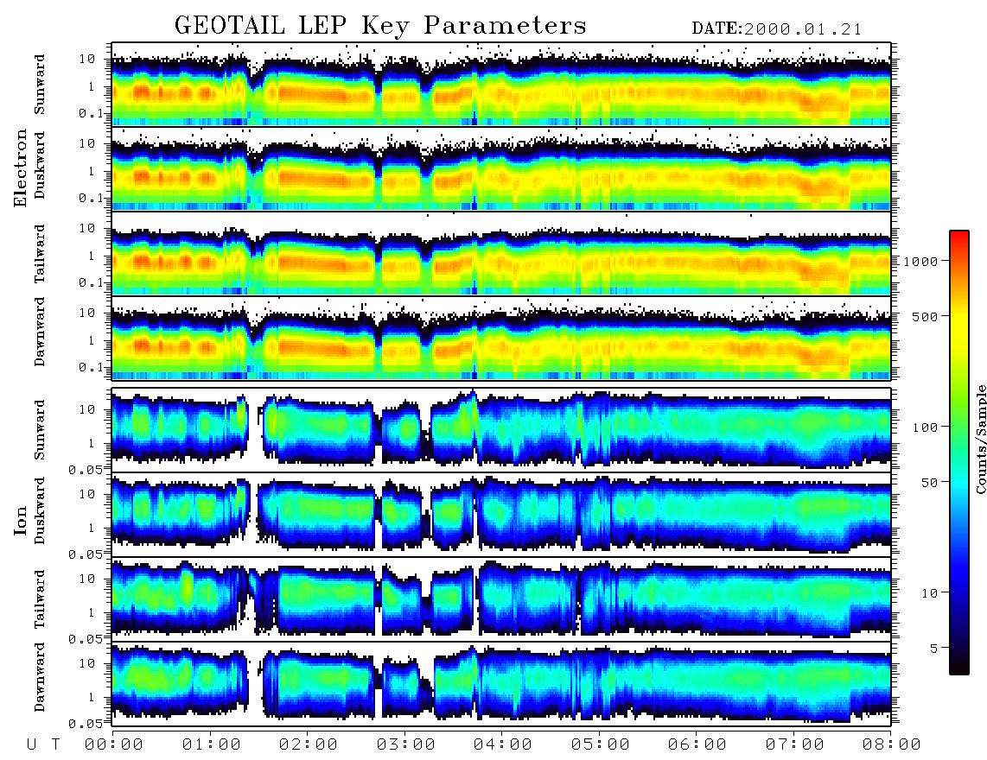Click the Electron 'Sunward' panel label
Viewport: 987px width, 760px height.
(x=40, y=85)
